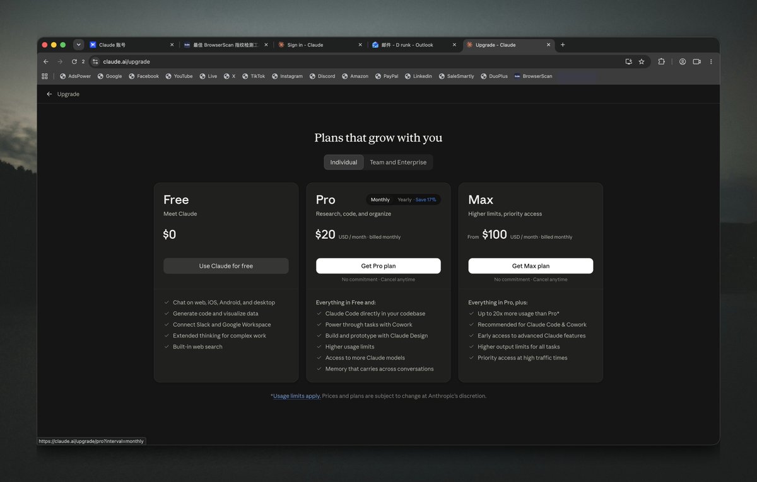Select the Individual plans option
The height and width of the screenshot is (482, 757).
point(344,163)
